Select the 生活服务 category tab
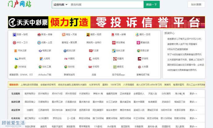Screen dimensions: 213x128 [x=16, y=94]
